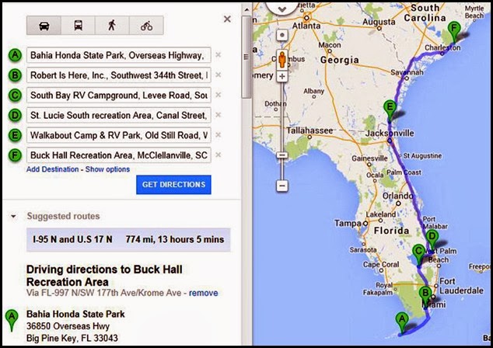Click map pin D near Port Malabar

[432, 240]
